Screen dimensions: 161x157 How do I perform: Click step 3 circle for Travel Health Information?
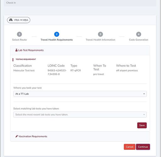coord(101,34)
